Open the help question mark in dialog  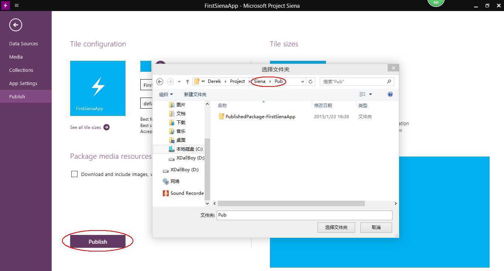[x=390, y=94]
